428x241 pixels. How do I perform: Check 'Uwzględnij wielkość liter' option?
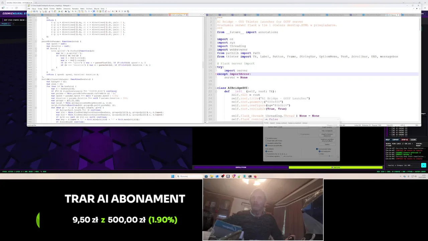tap(266, 143)
